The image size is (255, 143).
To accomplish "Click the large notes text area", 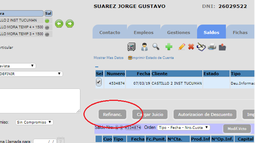I will click(x=39, y=101).
